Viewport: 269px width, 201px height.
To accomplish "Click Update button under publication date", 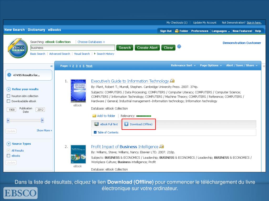I will [11, 131].
